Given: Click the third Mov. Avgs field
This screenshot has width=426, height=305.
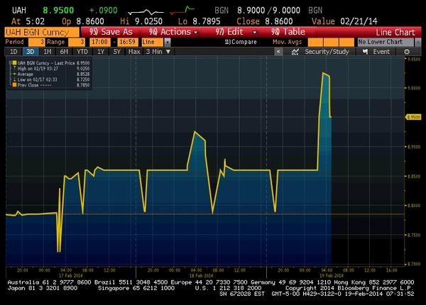Looking at the screenshot, I should coord(346,42).
